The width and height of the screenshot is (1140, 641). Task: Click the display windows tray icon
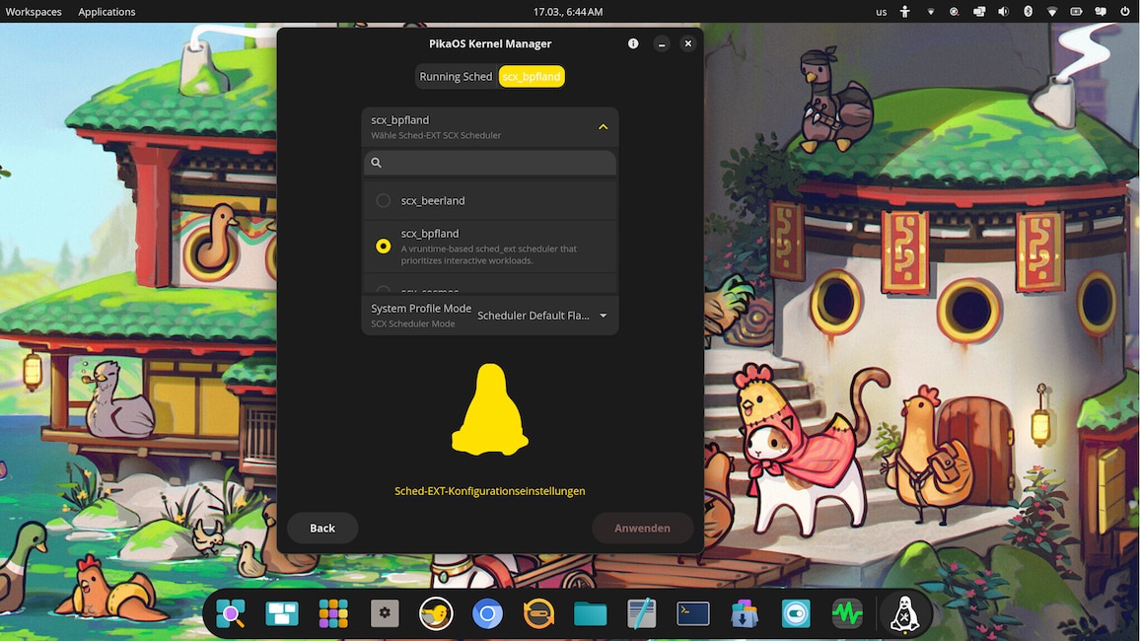[979, 12]
